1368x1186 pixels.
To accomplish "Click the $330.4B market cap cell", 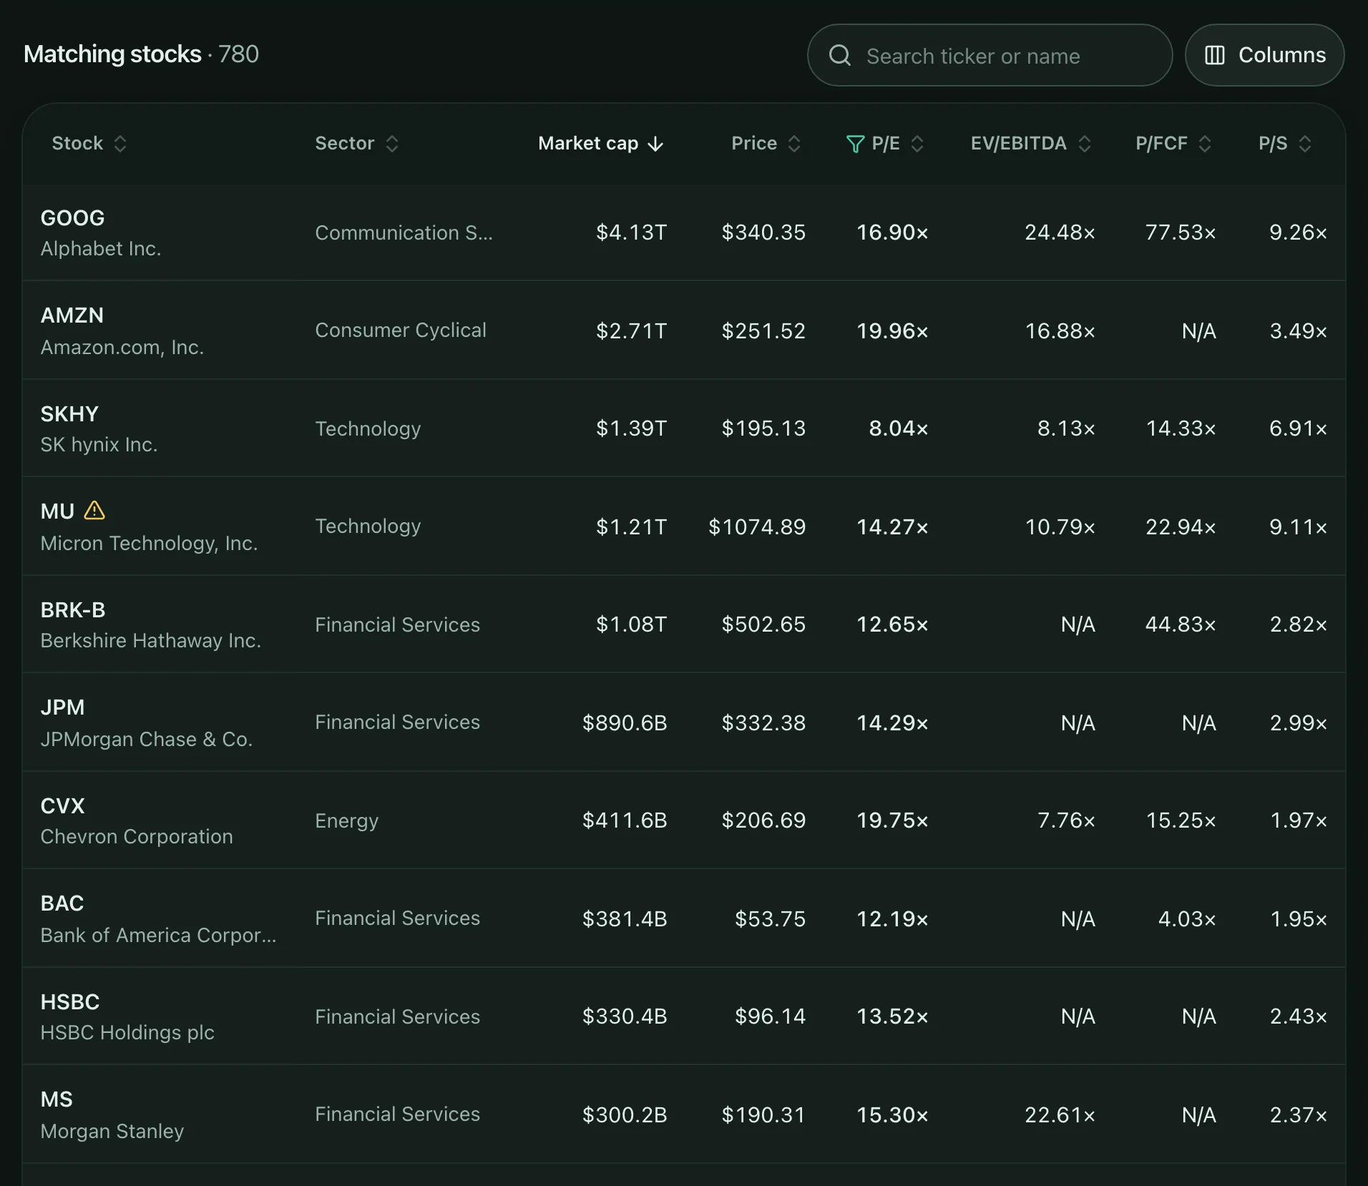I will [x=625, y=1016].
